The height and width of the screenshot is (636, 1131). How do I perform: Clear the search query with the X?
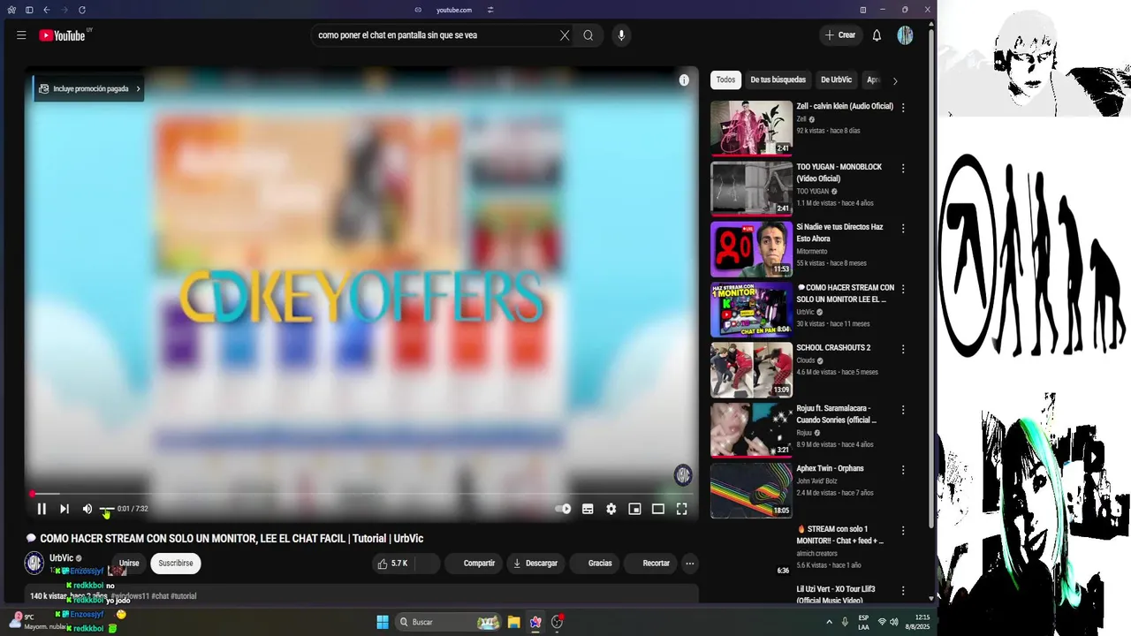[565, 35]
